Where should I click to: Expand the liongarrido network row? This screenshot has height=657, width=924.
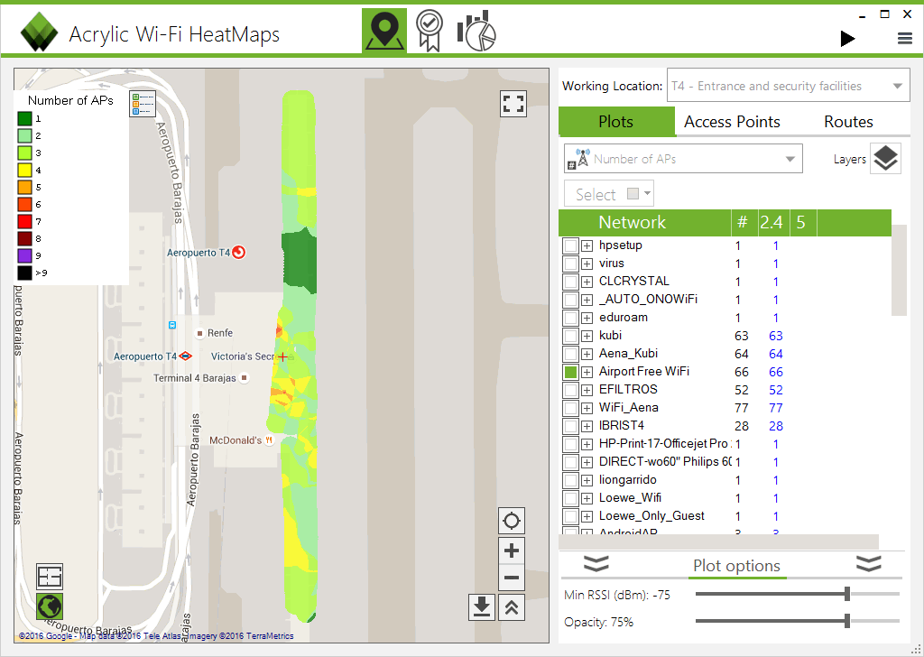pyautogui.click(x=587, y=480)
